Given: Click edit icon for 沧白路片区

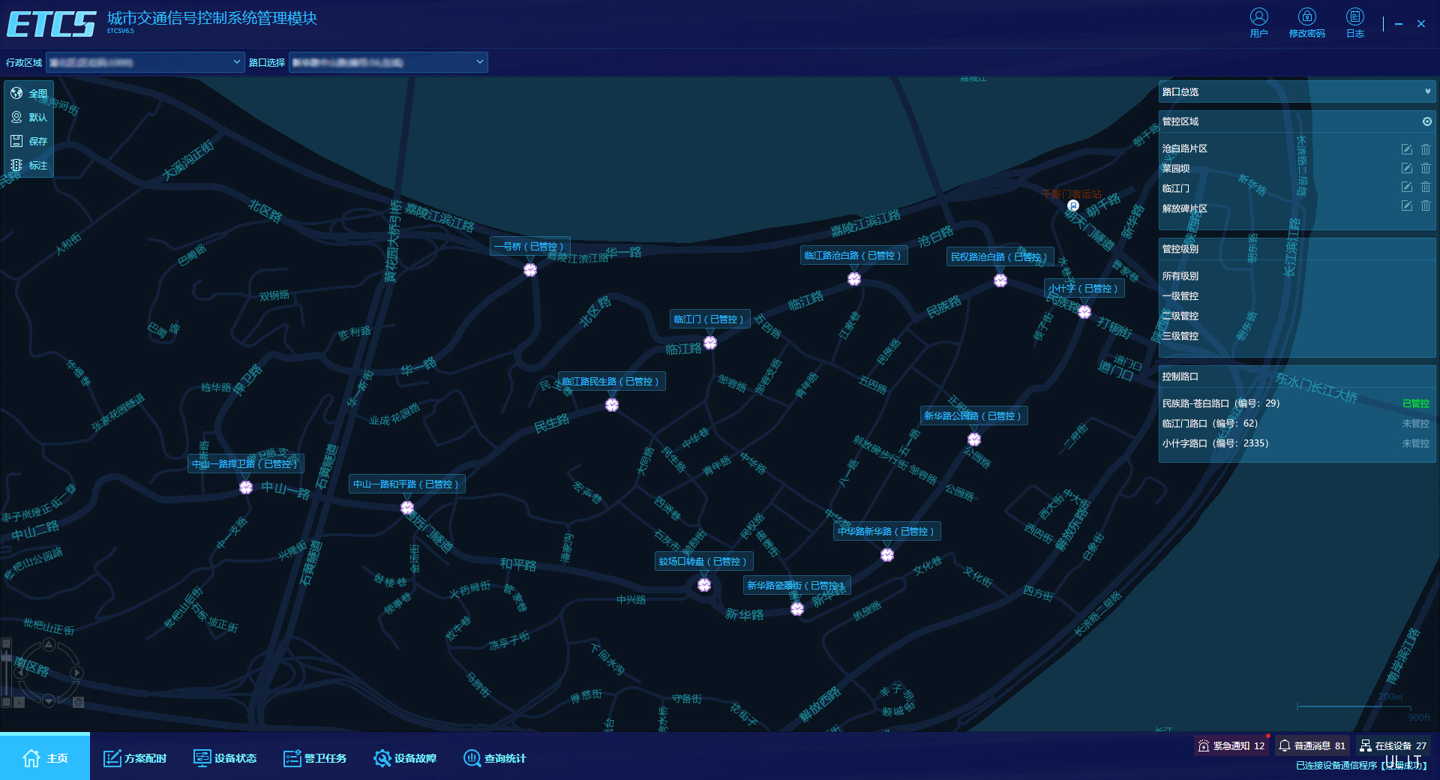Looking at the screenshot, I should pyautogui.click(x=1406, y=149).
